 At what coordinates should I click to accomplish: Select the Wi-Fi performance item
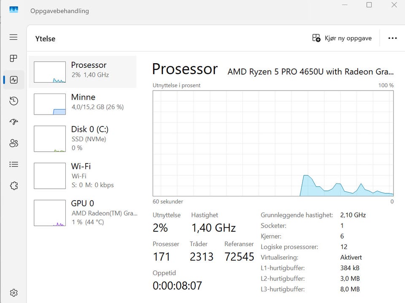[x=83, y=176]
